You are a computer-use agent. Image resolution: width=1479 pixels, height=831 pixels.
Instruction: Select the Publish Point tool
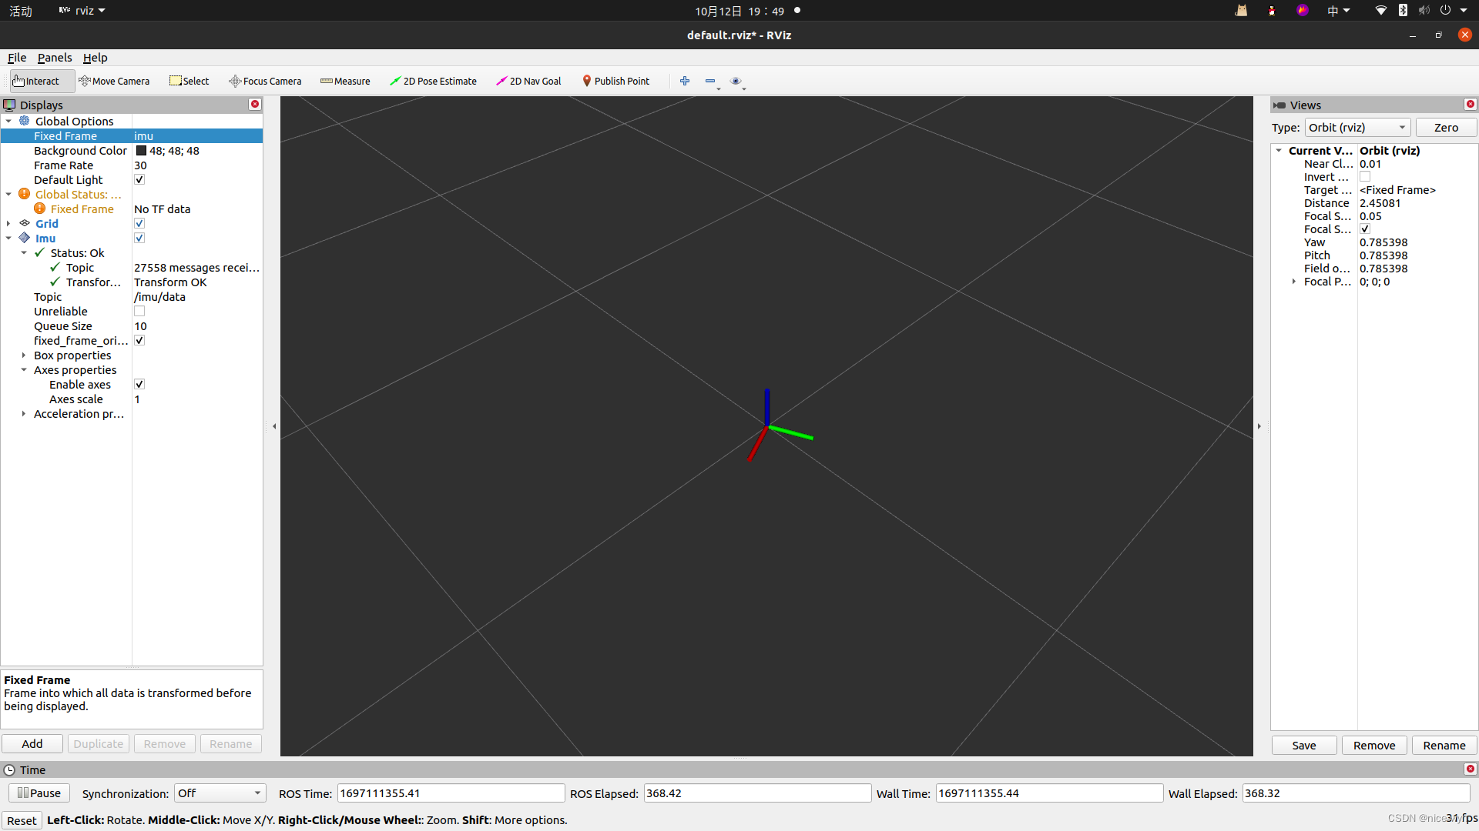coord(615,81)
